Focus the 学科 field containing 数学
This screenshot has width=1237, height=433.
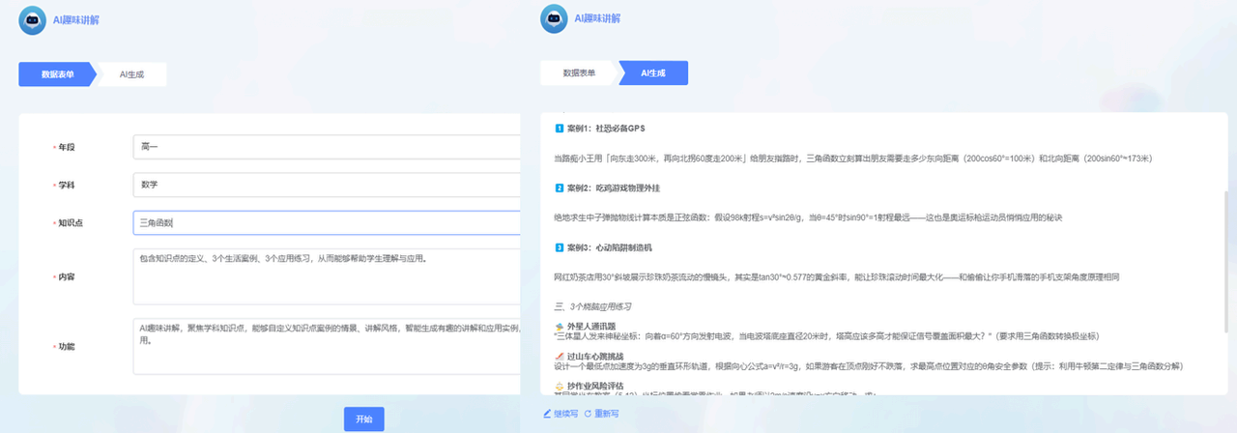[x=327, y=184]
